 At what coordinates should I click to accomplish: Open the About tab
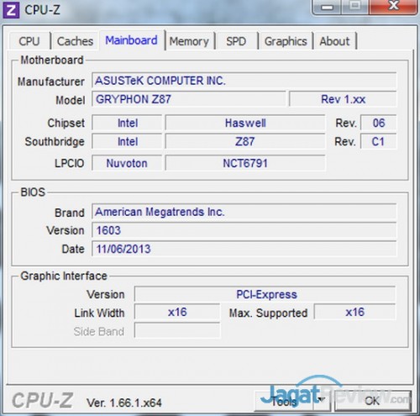click(334, 41)
